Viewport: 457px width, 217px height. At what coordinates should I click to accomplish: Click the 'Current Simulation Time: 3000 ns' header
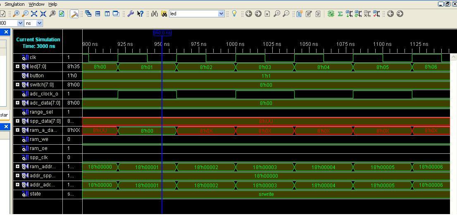click(x=38, y=43)
